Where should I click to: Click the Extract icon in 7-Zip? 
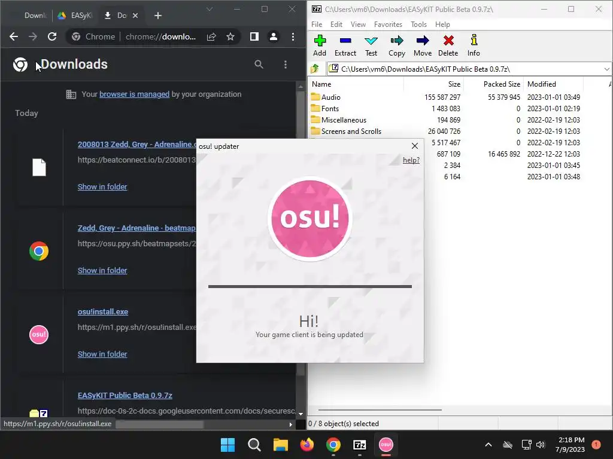[x=345, y=45]
